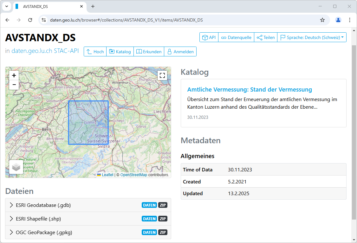Open the map layers switcher
Screen dimensions: 357x243
pyautogui.click(x=16, y=167)
